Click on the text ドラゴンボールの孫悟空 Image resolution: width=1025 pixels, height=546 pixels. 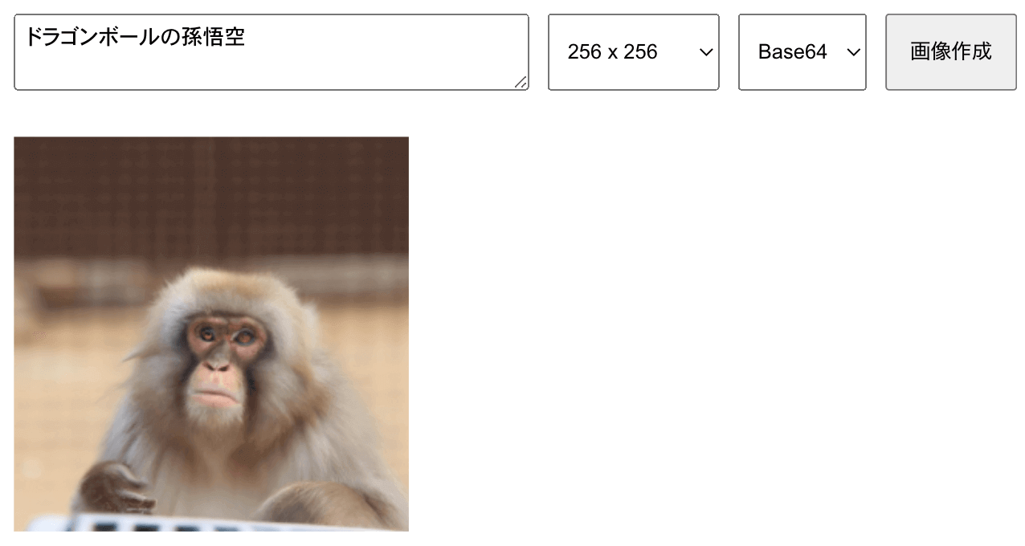[135, 37]
